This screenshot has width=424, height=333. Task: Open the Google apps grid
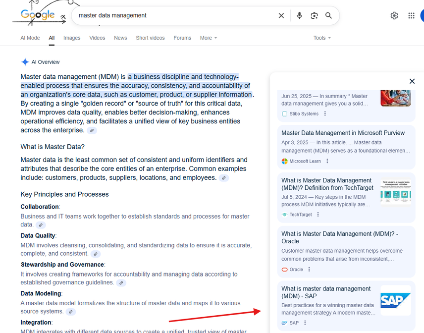(411, 15)
